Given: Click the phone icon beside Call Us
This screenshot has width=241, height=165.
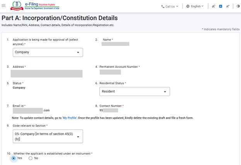Looking at the screenshot, I should point(163,6).
